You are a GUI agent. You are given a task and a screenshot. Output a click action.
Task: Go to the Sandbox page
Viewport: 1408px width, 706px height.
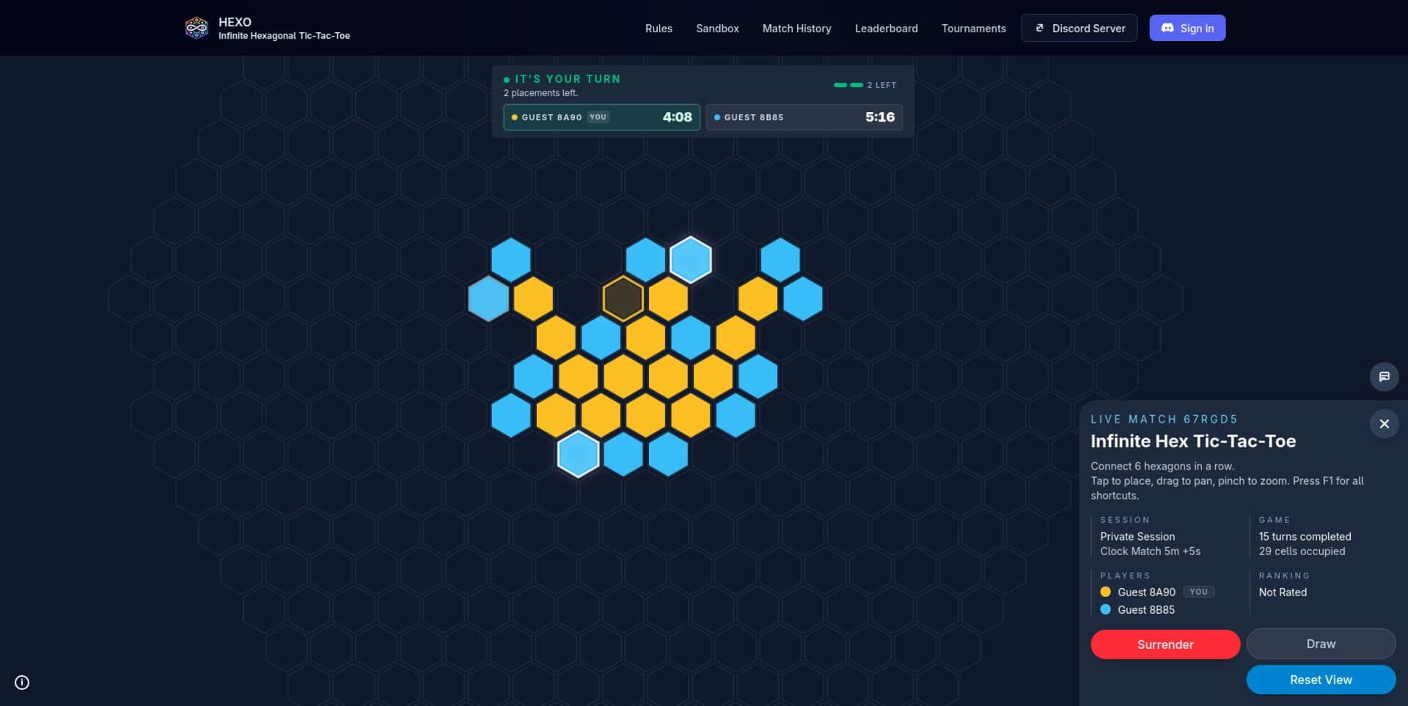pyautogui.click(x=717, y=28)
